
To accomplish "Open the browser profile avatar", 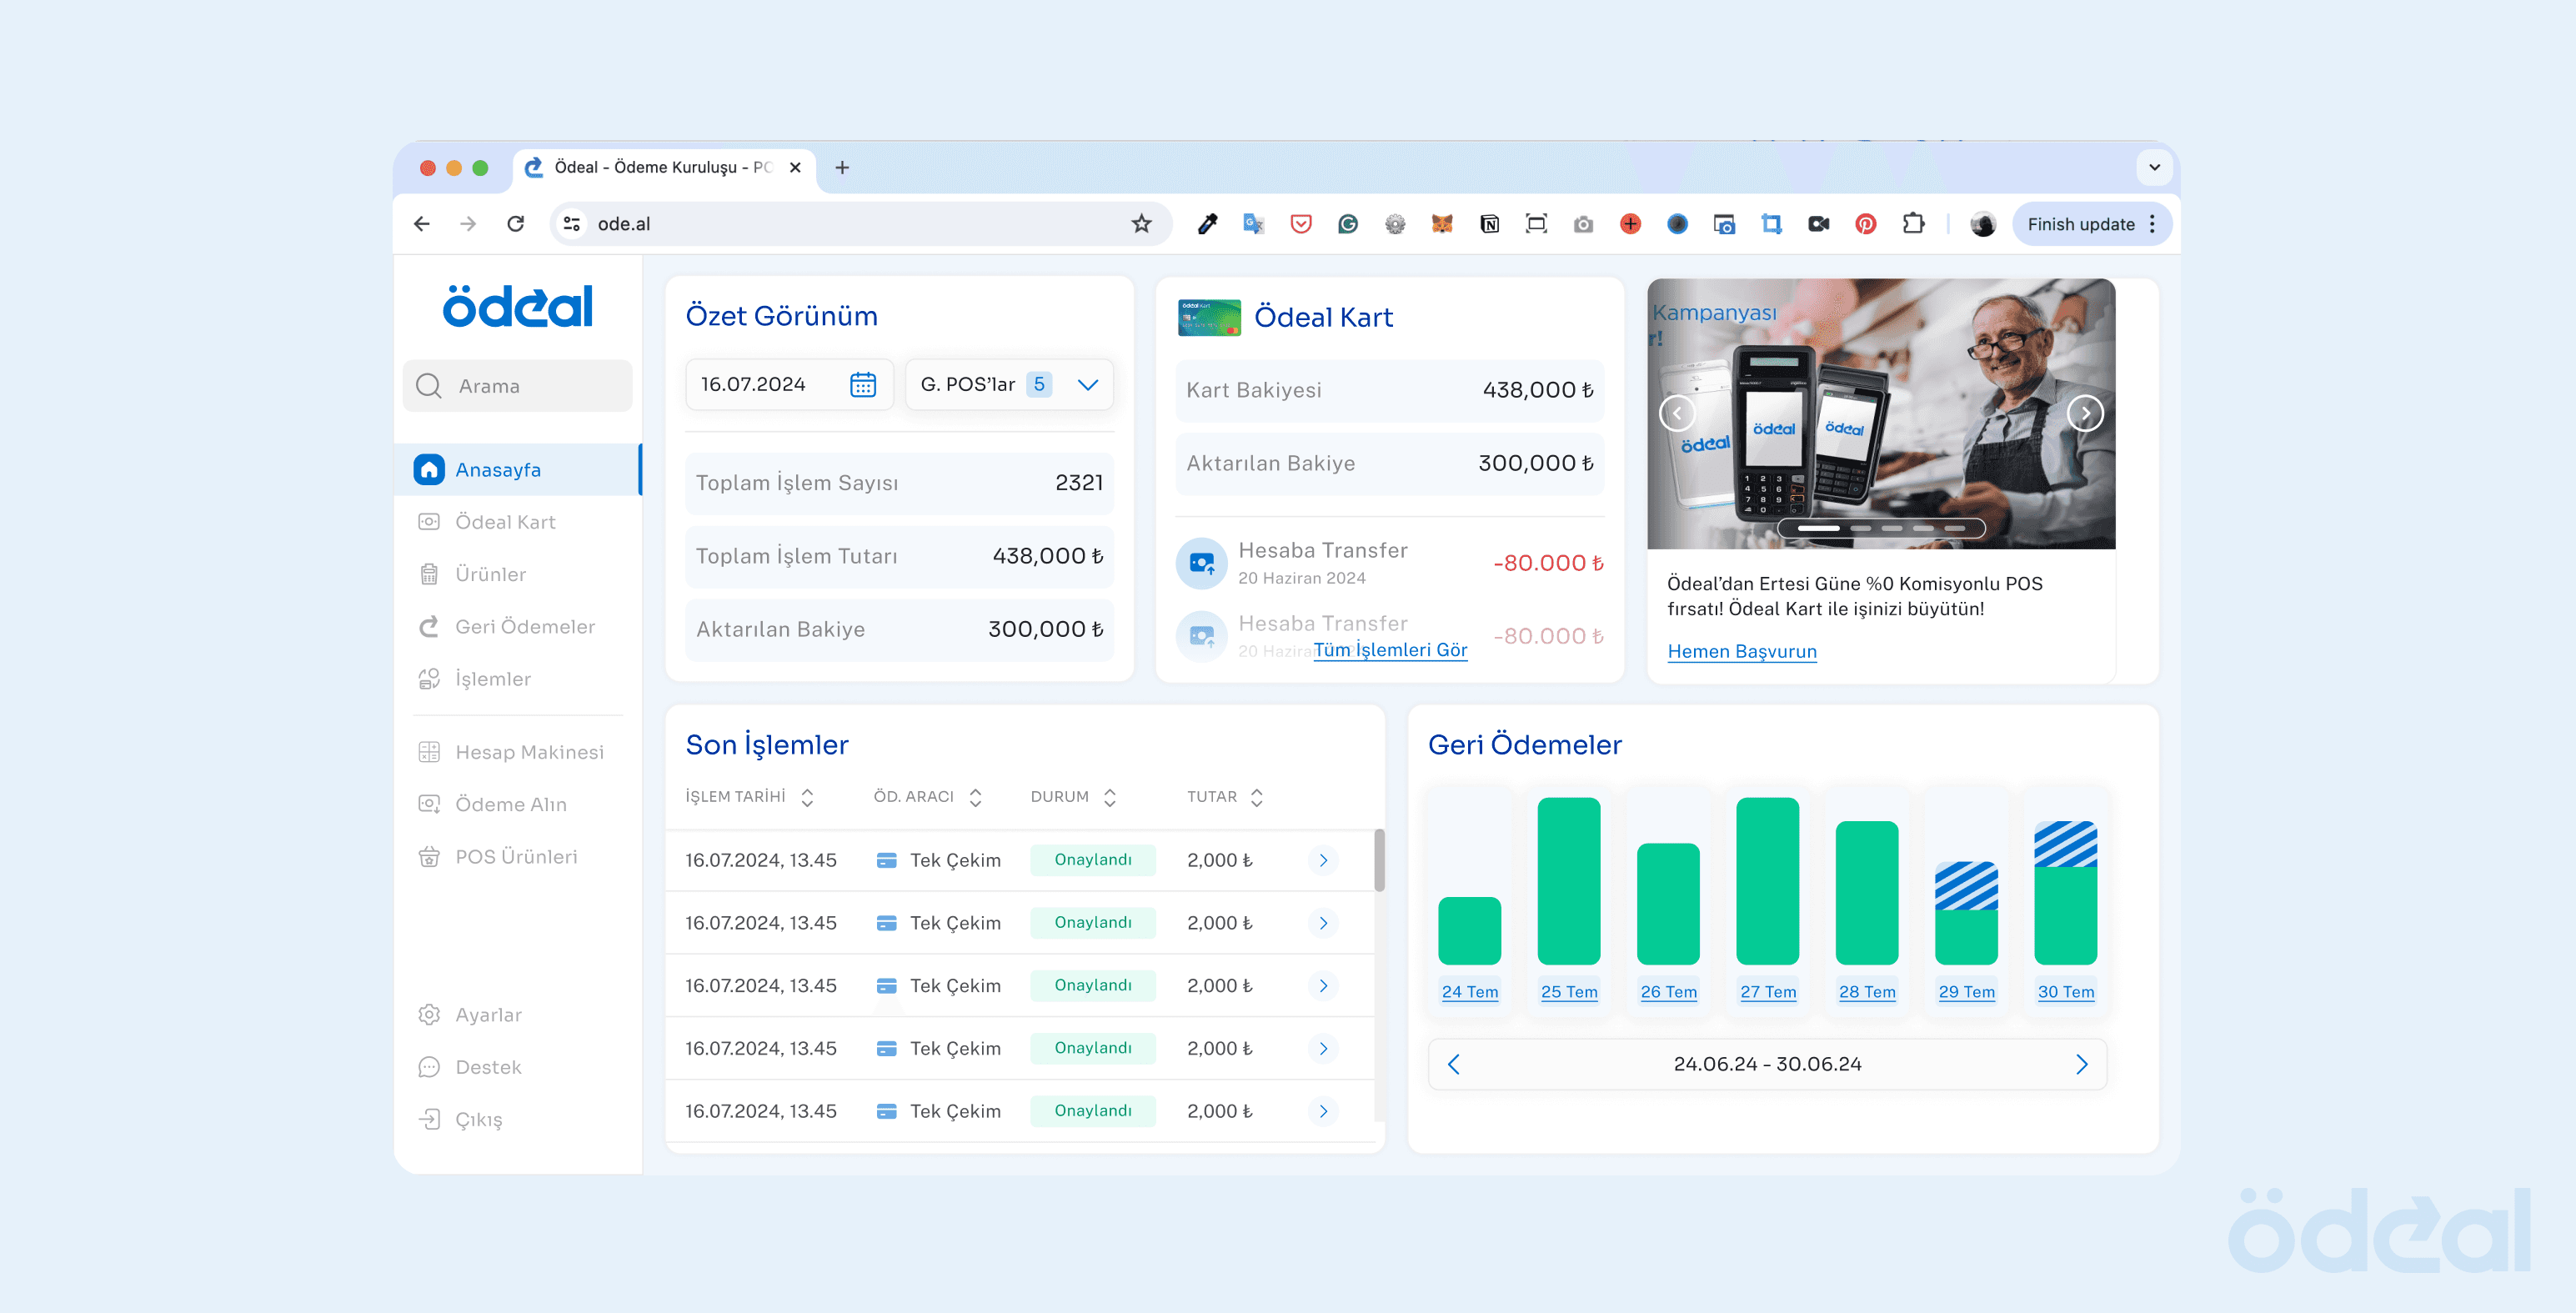I will [1982, 224].
